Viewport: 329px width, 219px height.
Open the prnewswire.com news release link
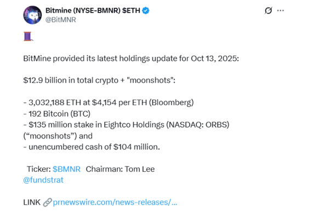tap(115, 202)
